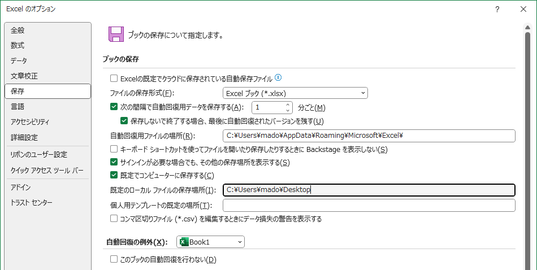537x270 pixels.
Task: Open the データ category
Action: pyautogui.click(x=47, y=61)
